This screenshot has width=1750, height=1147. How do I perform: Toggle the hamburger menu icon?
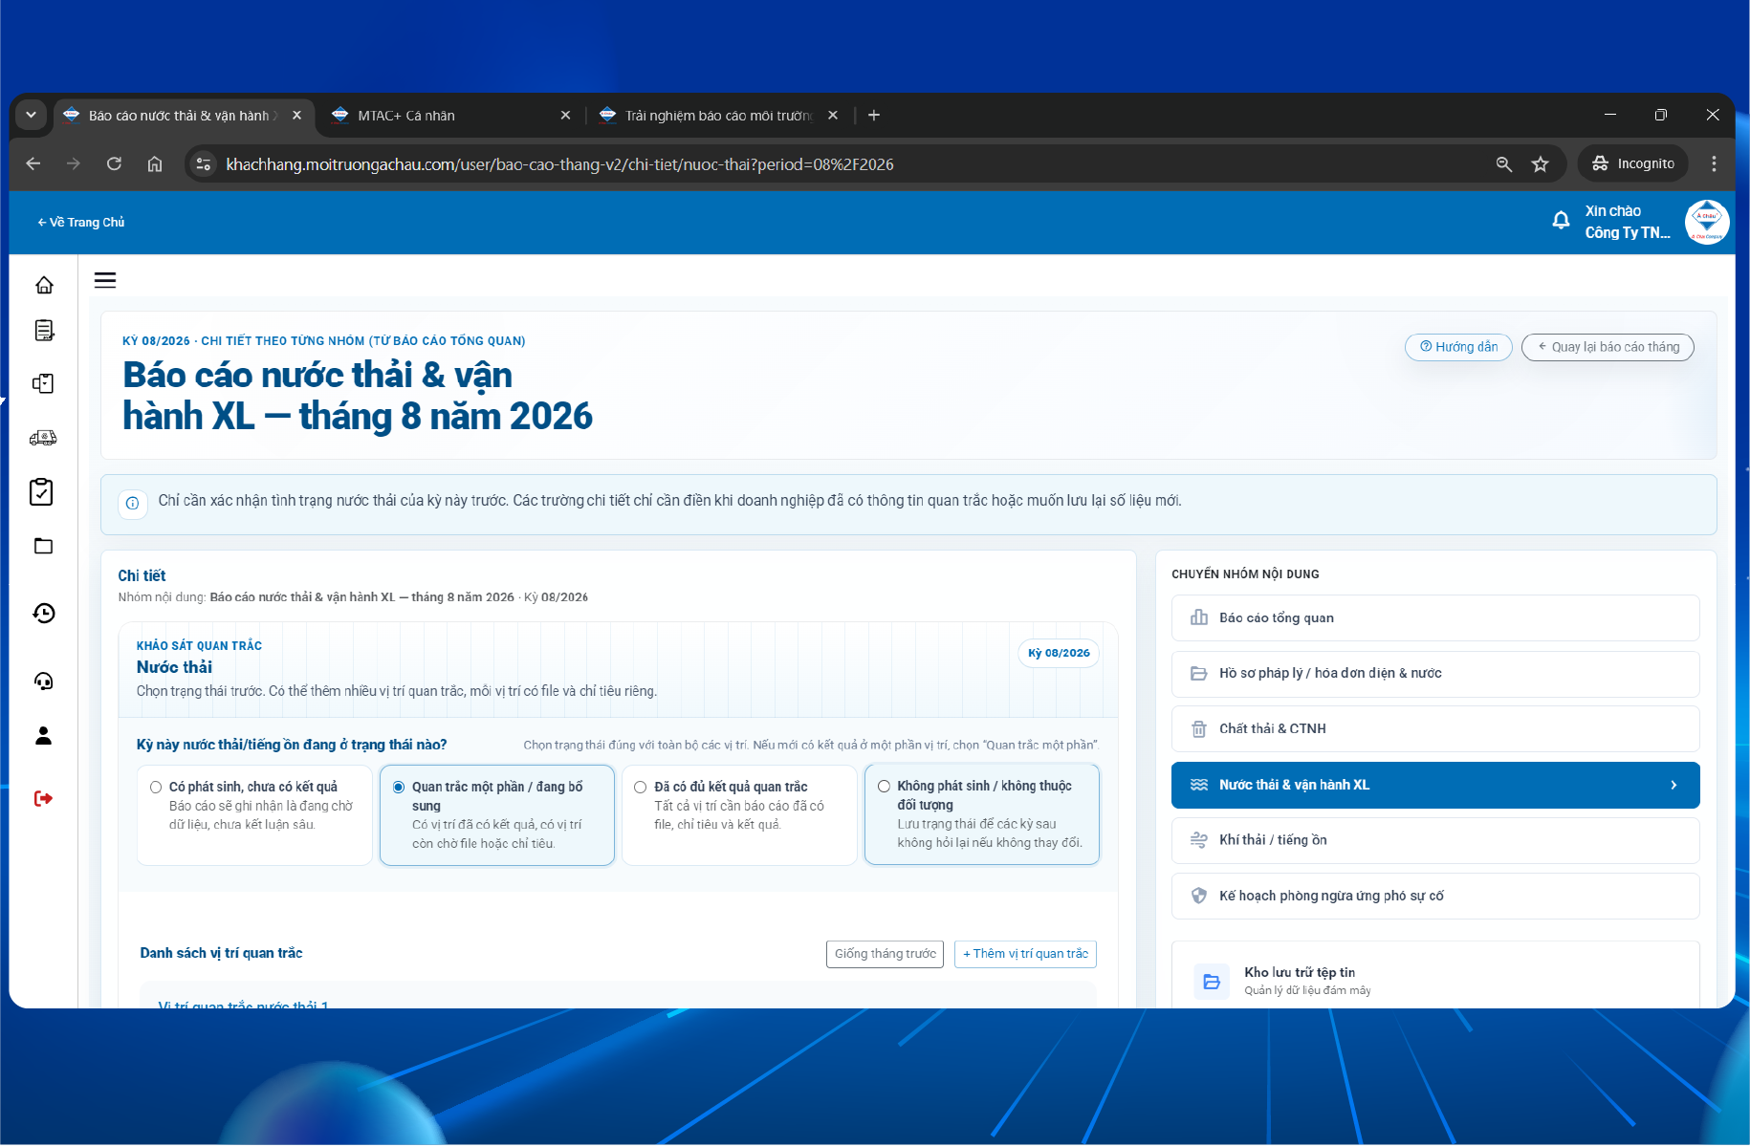click(x=105, y=280)
